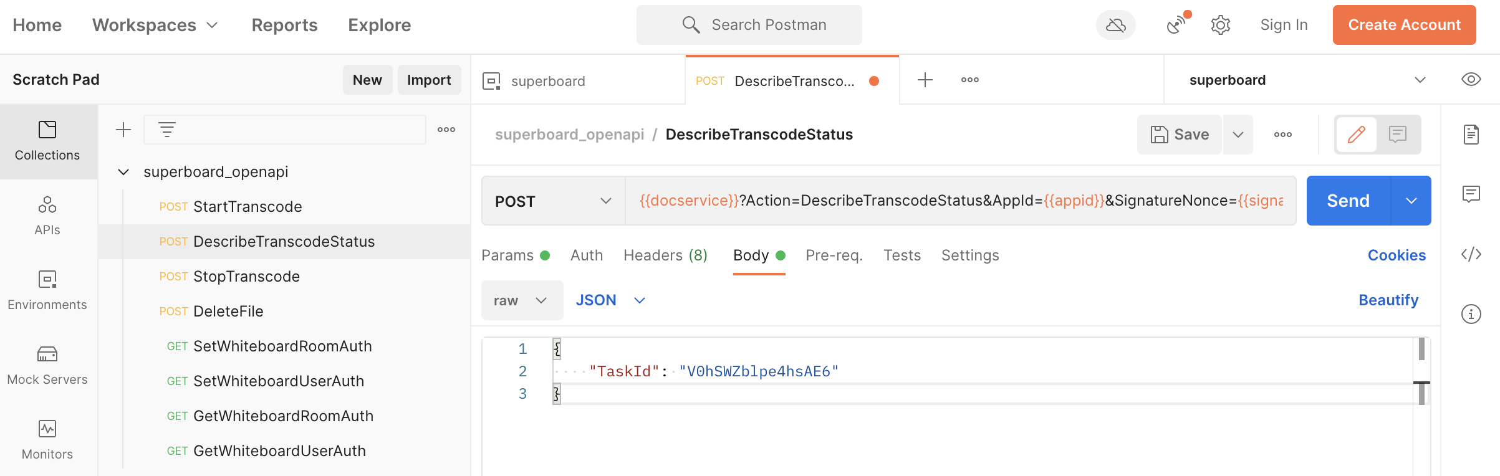Click the request URL input field

point(961,201)
